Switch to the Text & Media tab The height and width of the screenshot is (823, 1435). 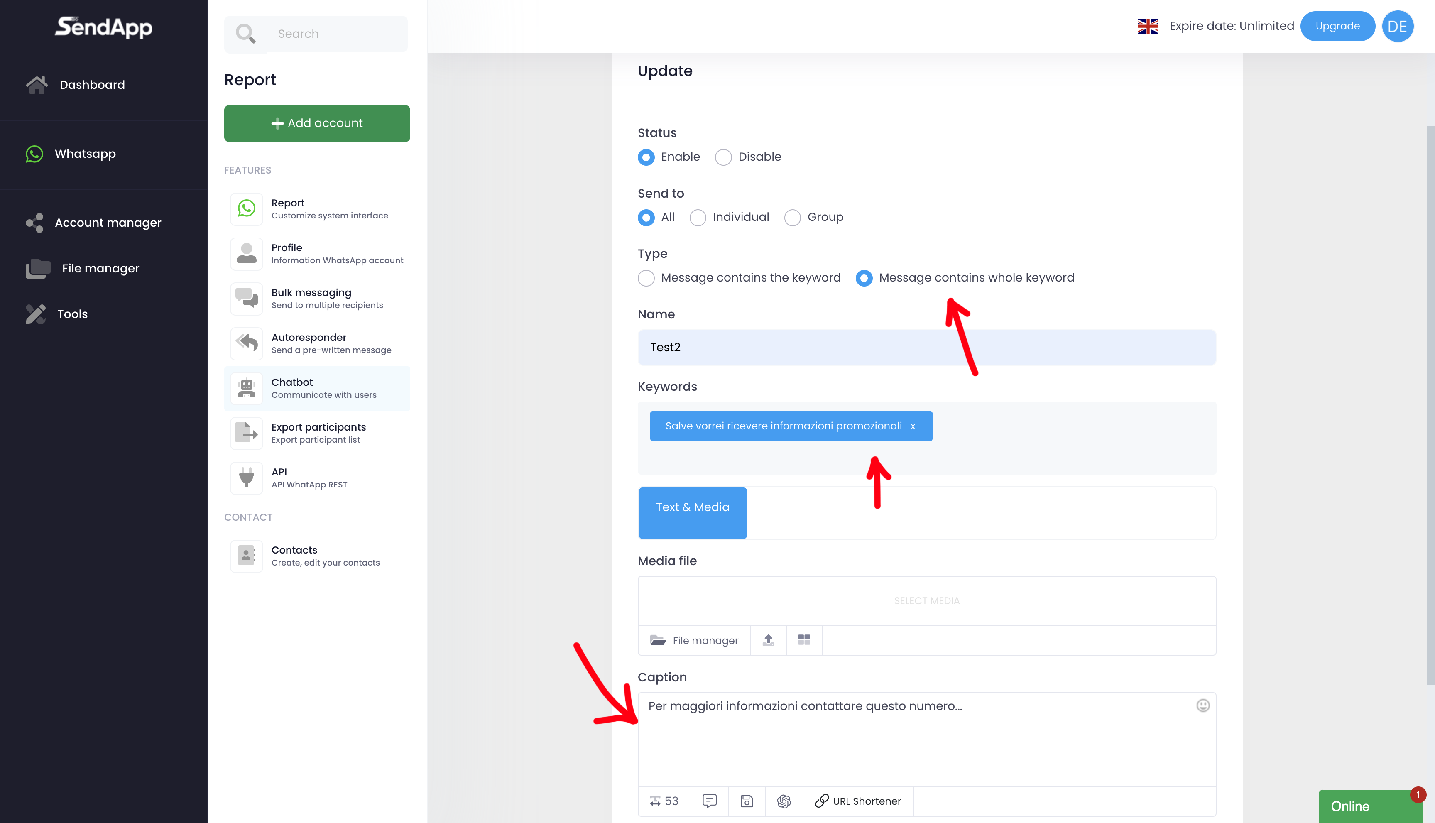pos(692,507)
